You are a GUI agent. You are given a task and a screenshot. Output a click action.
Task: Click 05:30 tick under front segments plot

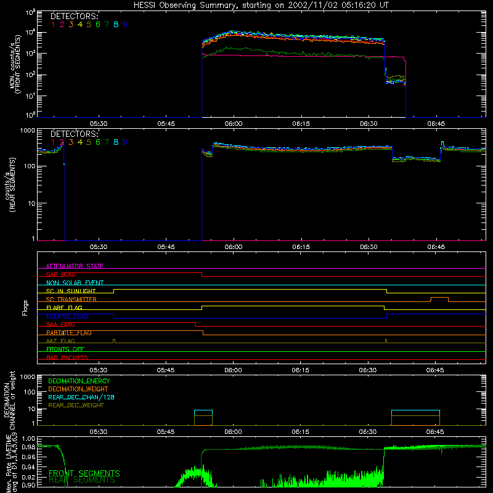tap(99, 124)
